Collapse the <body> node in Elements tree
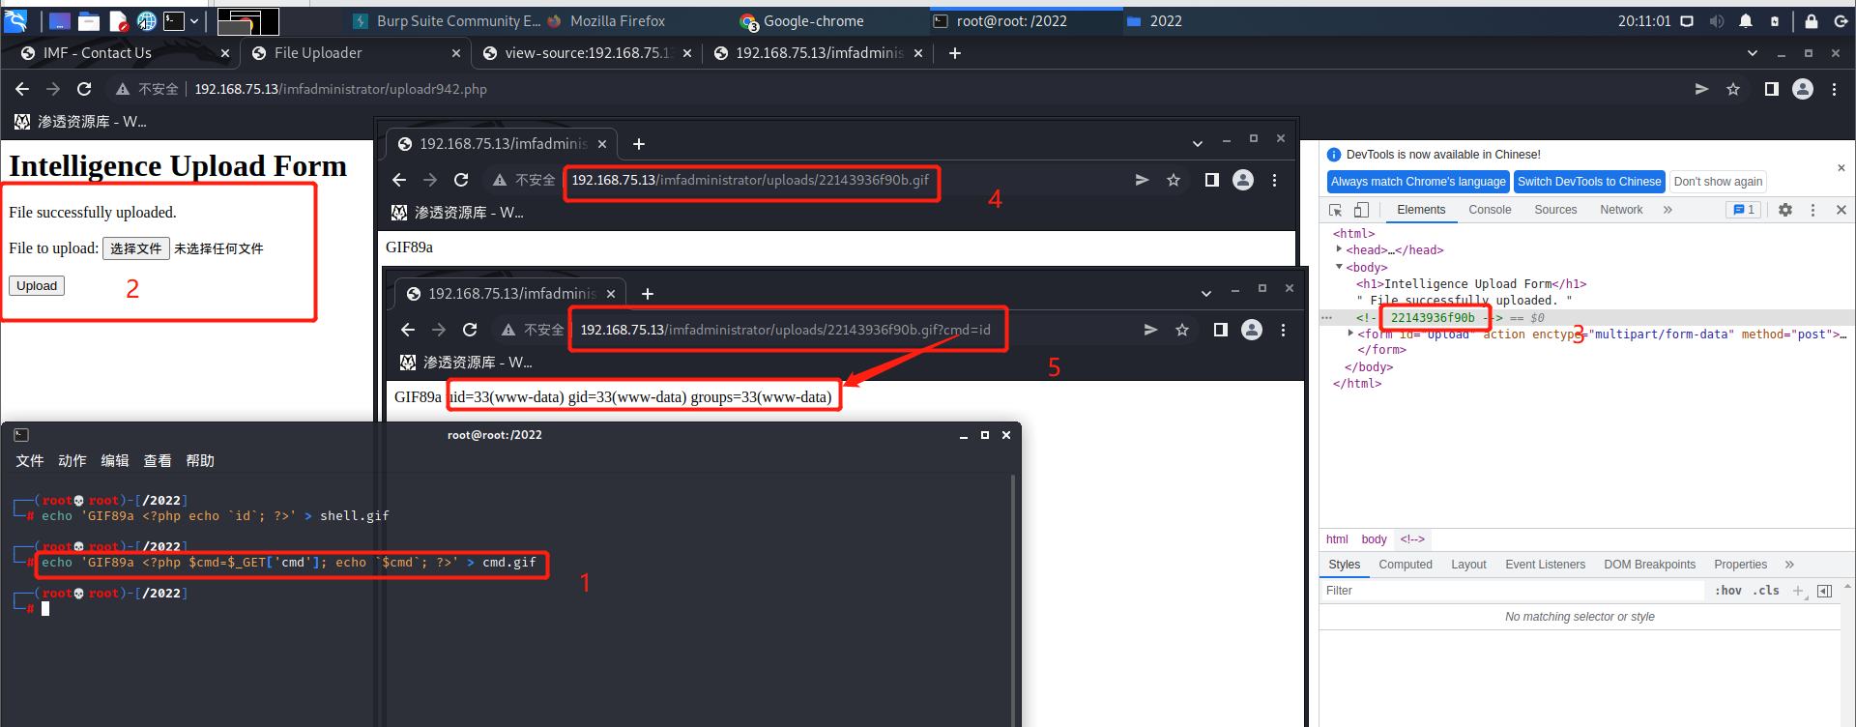Viewport: 1856px width, 727px height. click(x=1339, y=267)
